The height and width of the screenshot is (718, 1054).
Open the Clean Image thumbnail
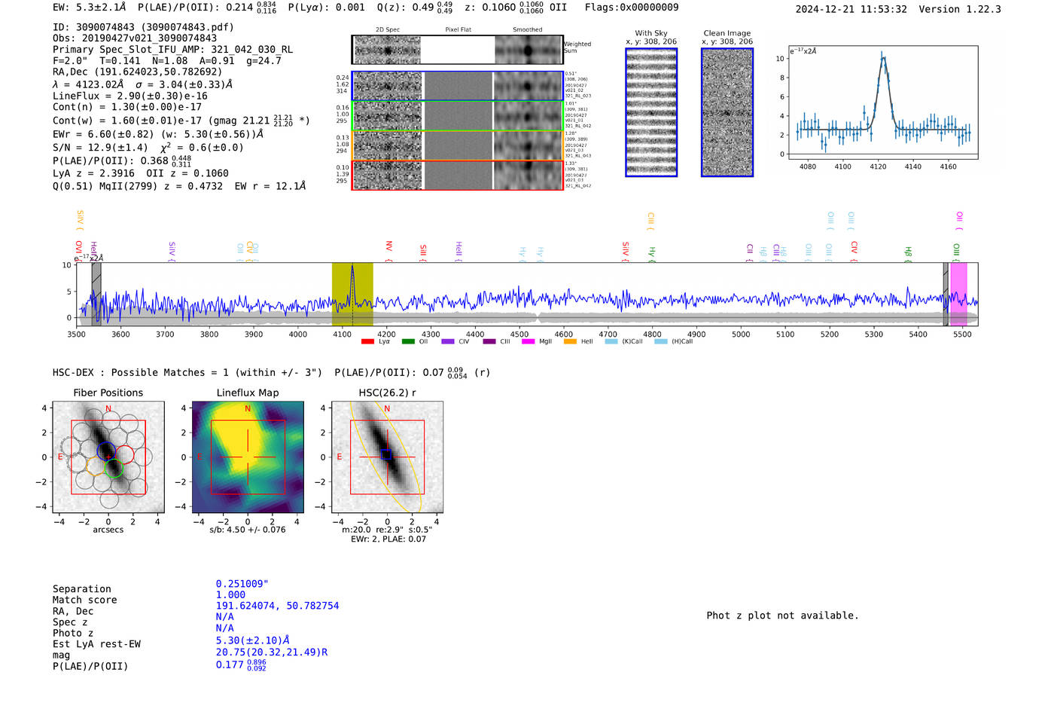pyautogui.click(x=727, y=113)
